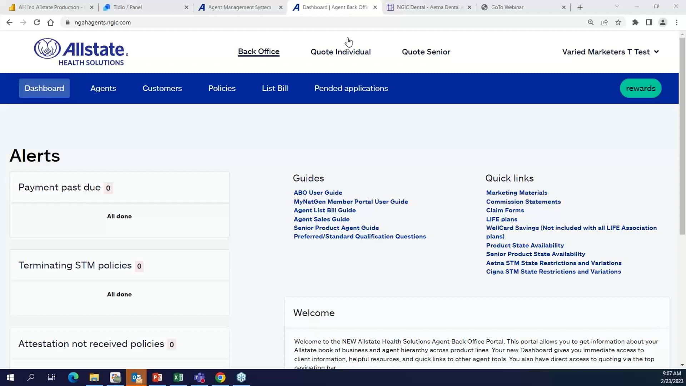The image size is (686, 386).
Task: Open the ABO User Guide link
Action: pyautogui.click(x=318, y=193)
